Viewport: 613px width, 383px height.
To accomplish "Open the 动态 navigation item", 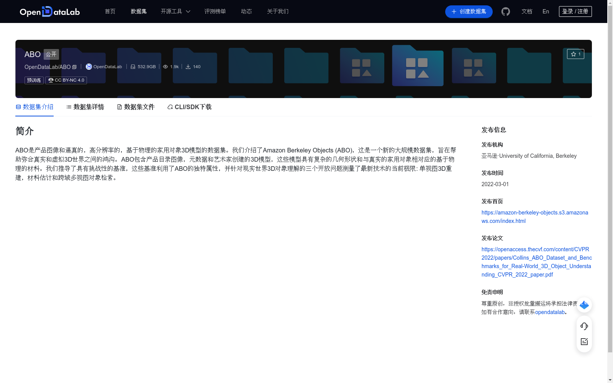I will pyautogui.click(x=246, y=11).
